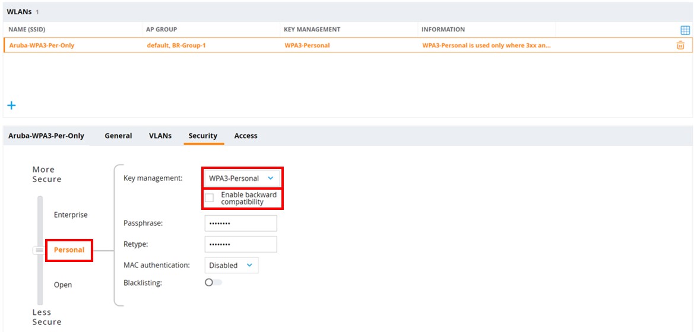Click the 'default, BR-Group-1' AP group cell
This screenshot has width=697, height=332.
(x=176, y=45)
